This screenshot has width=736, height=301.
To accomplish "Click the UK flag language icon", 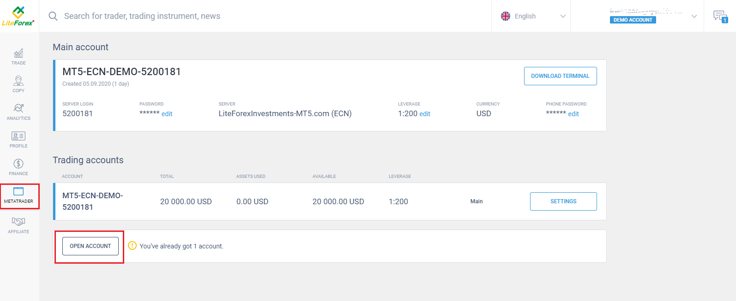I will pyautogui.click(x=506, y=16).
